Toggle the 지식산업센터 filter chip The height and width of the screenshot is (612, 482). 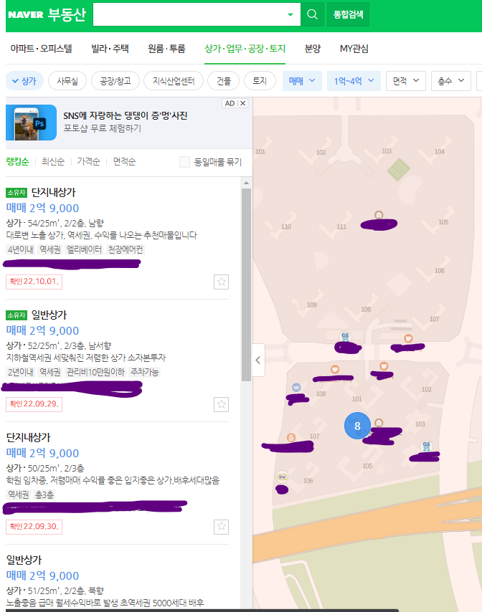(174, 81)
